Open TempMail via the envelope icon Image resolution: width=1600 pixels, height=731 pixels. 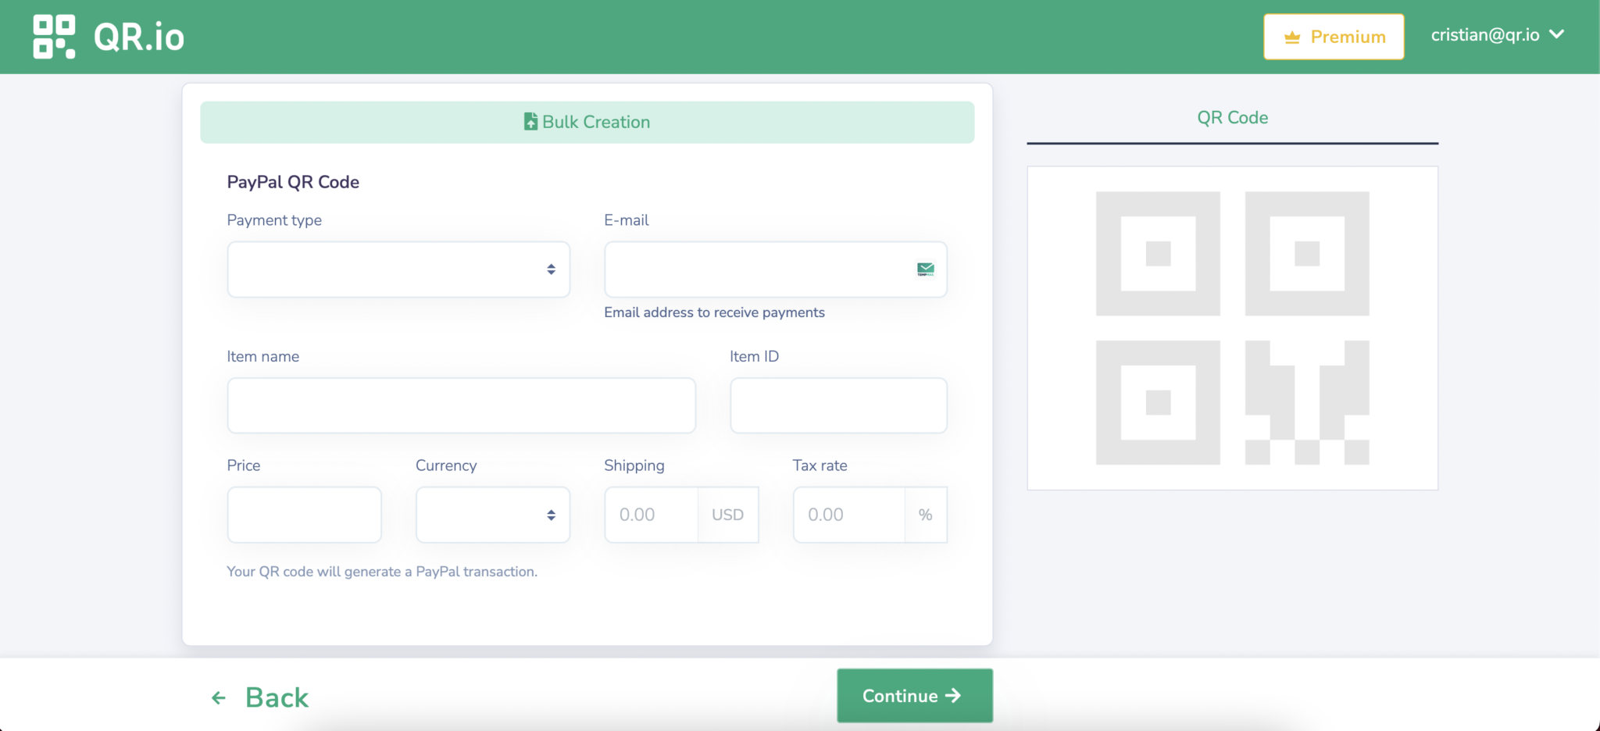pyautogui.click(x=924, y=269)
